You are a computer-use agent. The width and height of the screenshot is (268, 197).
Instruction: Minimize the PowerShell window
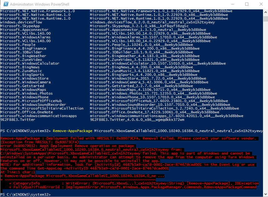(x=233, y=4)
